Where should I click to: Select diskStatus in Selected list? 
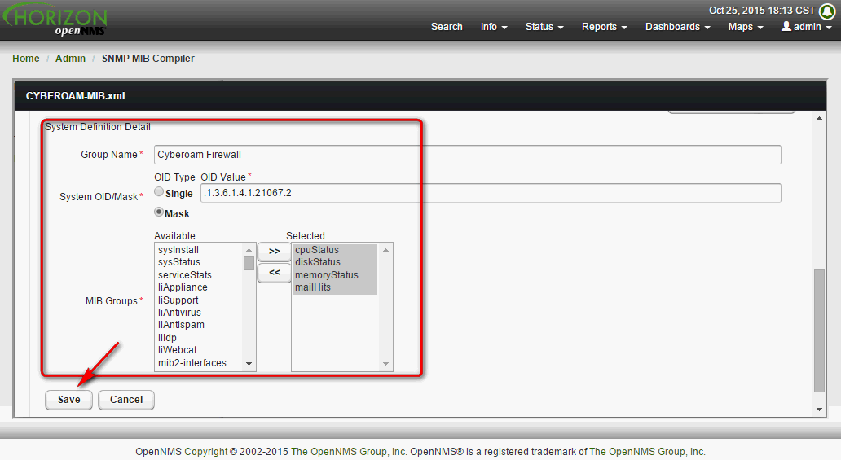coord(318,262)
